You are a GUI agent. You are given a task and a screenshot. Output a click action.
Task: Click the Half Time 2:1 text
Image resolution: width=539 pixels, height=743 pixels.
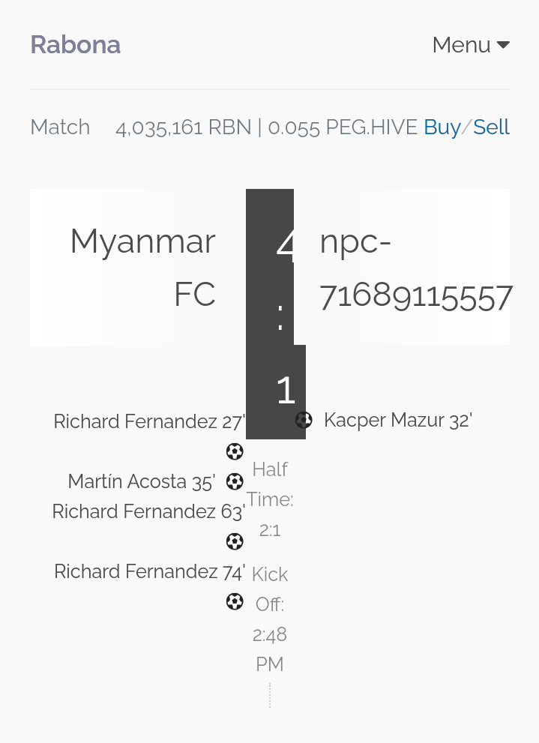point(270,499)
